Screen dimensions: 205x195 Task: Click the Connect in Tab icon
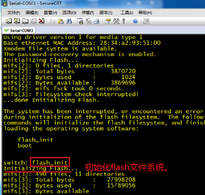tap(25, 21)
